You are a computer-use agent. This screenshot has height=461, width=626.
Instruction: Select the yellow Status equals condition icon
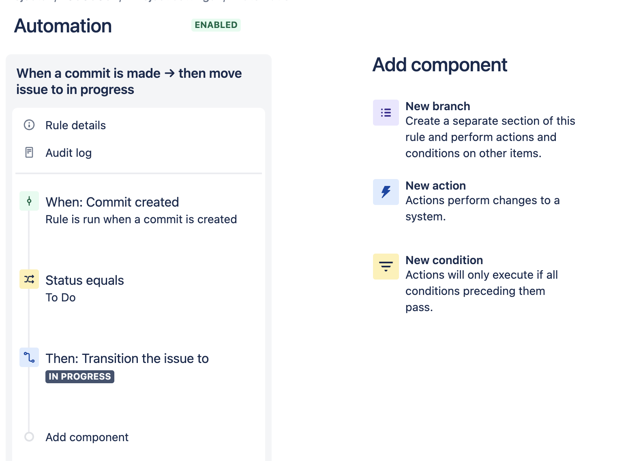(x=29, y=279)
